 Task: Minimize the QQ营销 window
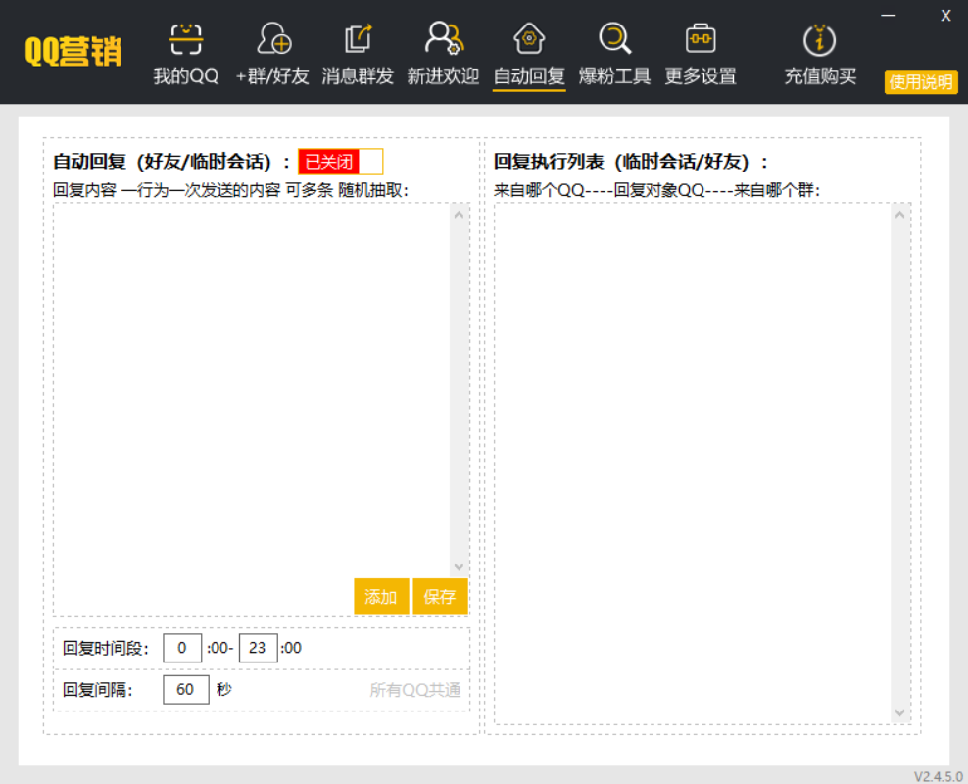pyautogui.click(x=889, y=16)
